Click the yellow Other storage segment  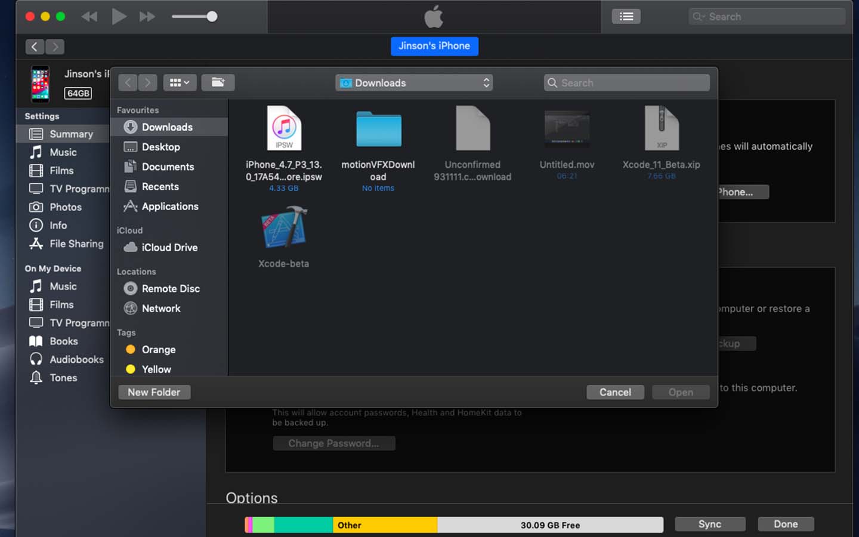[x=385, y=525]
